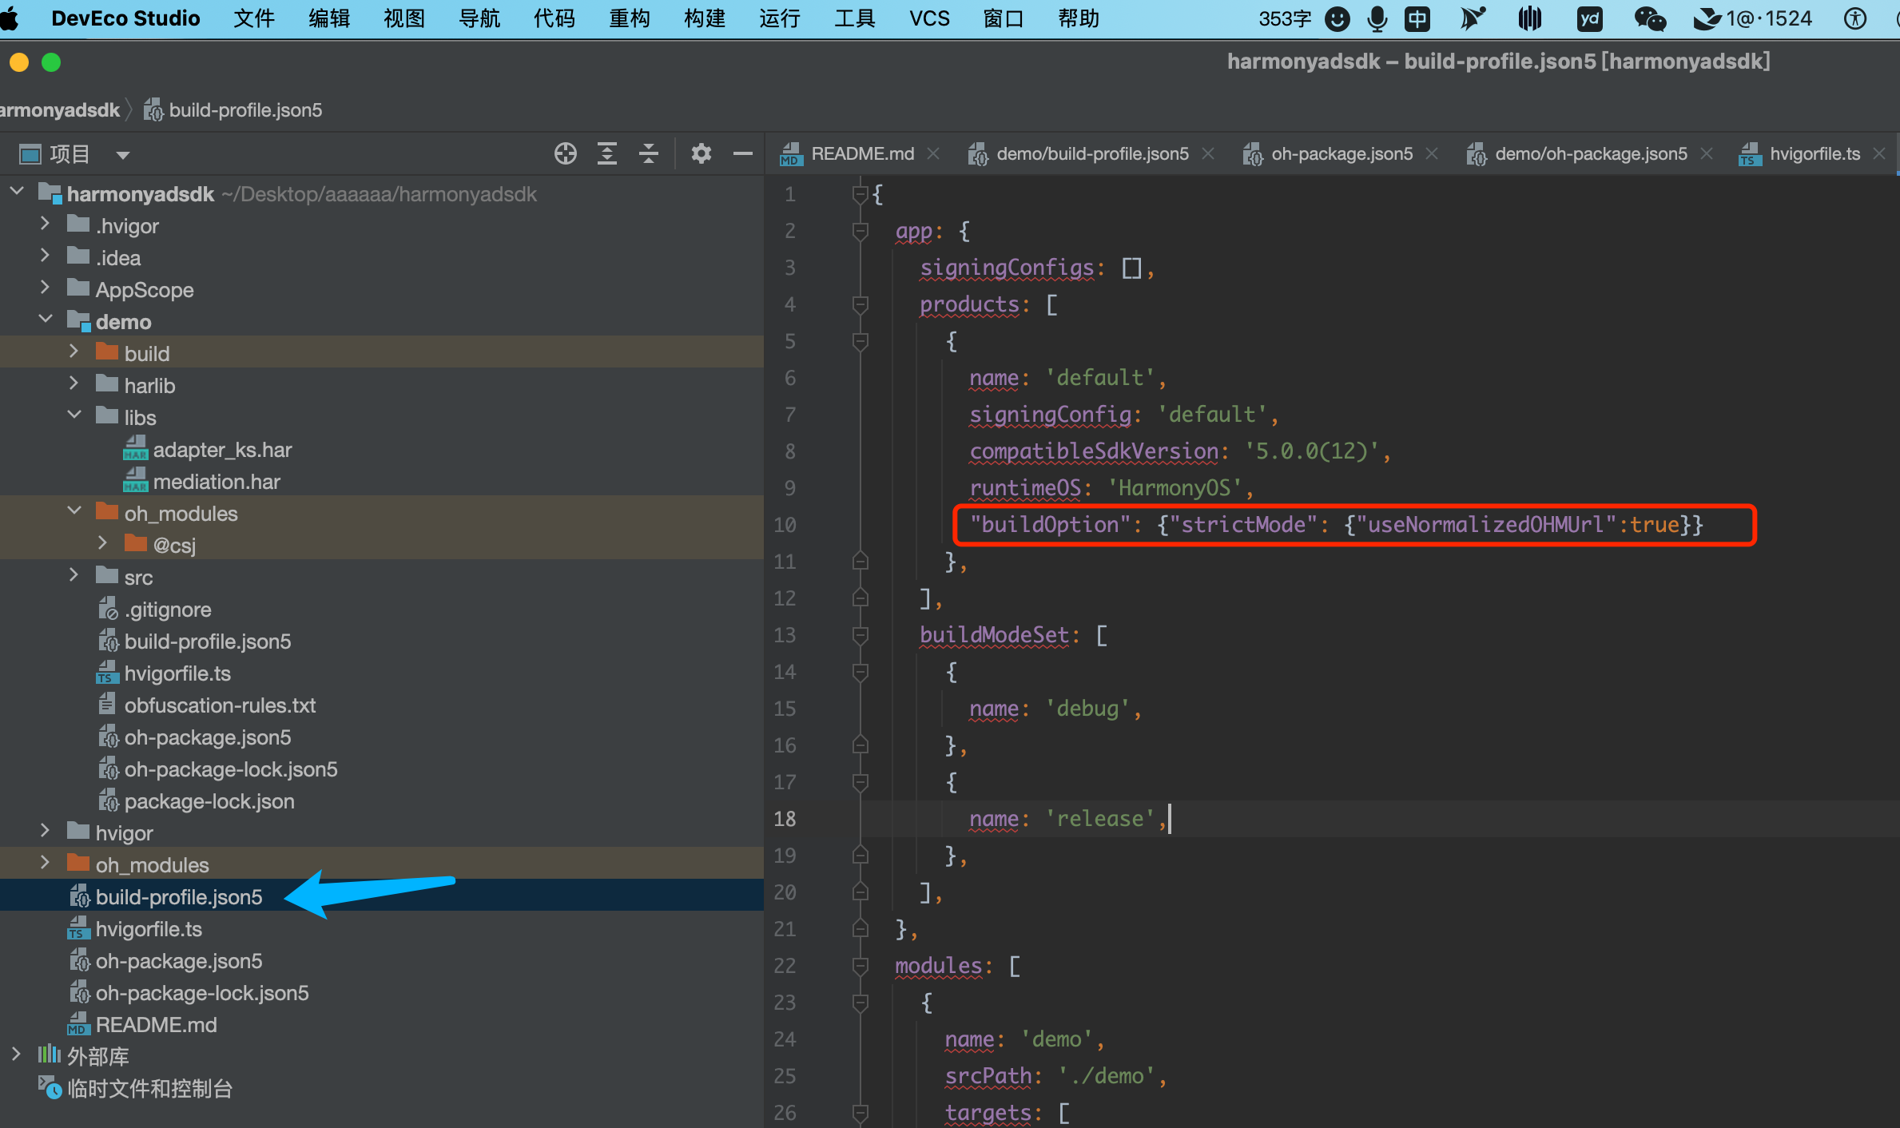Screen dimensions: 1900x1128
Task: Click the microphone icon in menu bar
Action: click(x=1377, y=18)
